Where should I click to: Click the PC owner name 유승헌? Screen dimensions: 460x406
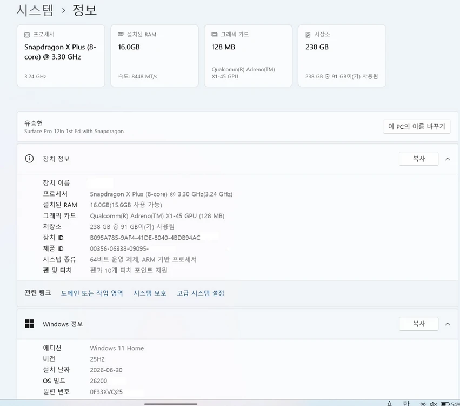[x=34, y=123]
